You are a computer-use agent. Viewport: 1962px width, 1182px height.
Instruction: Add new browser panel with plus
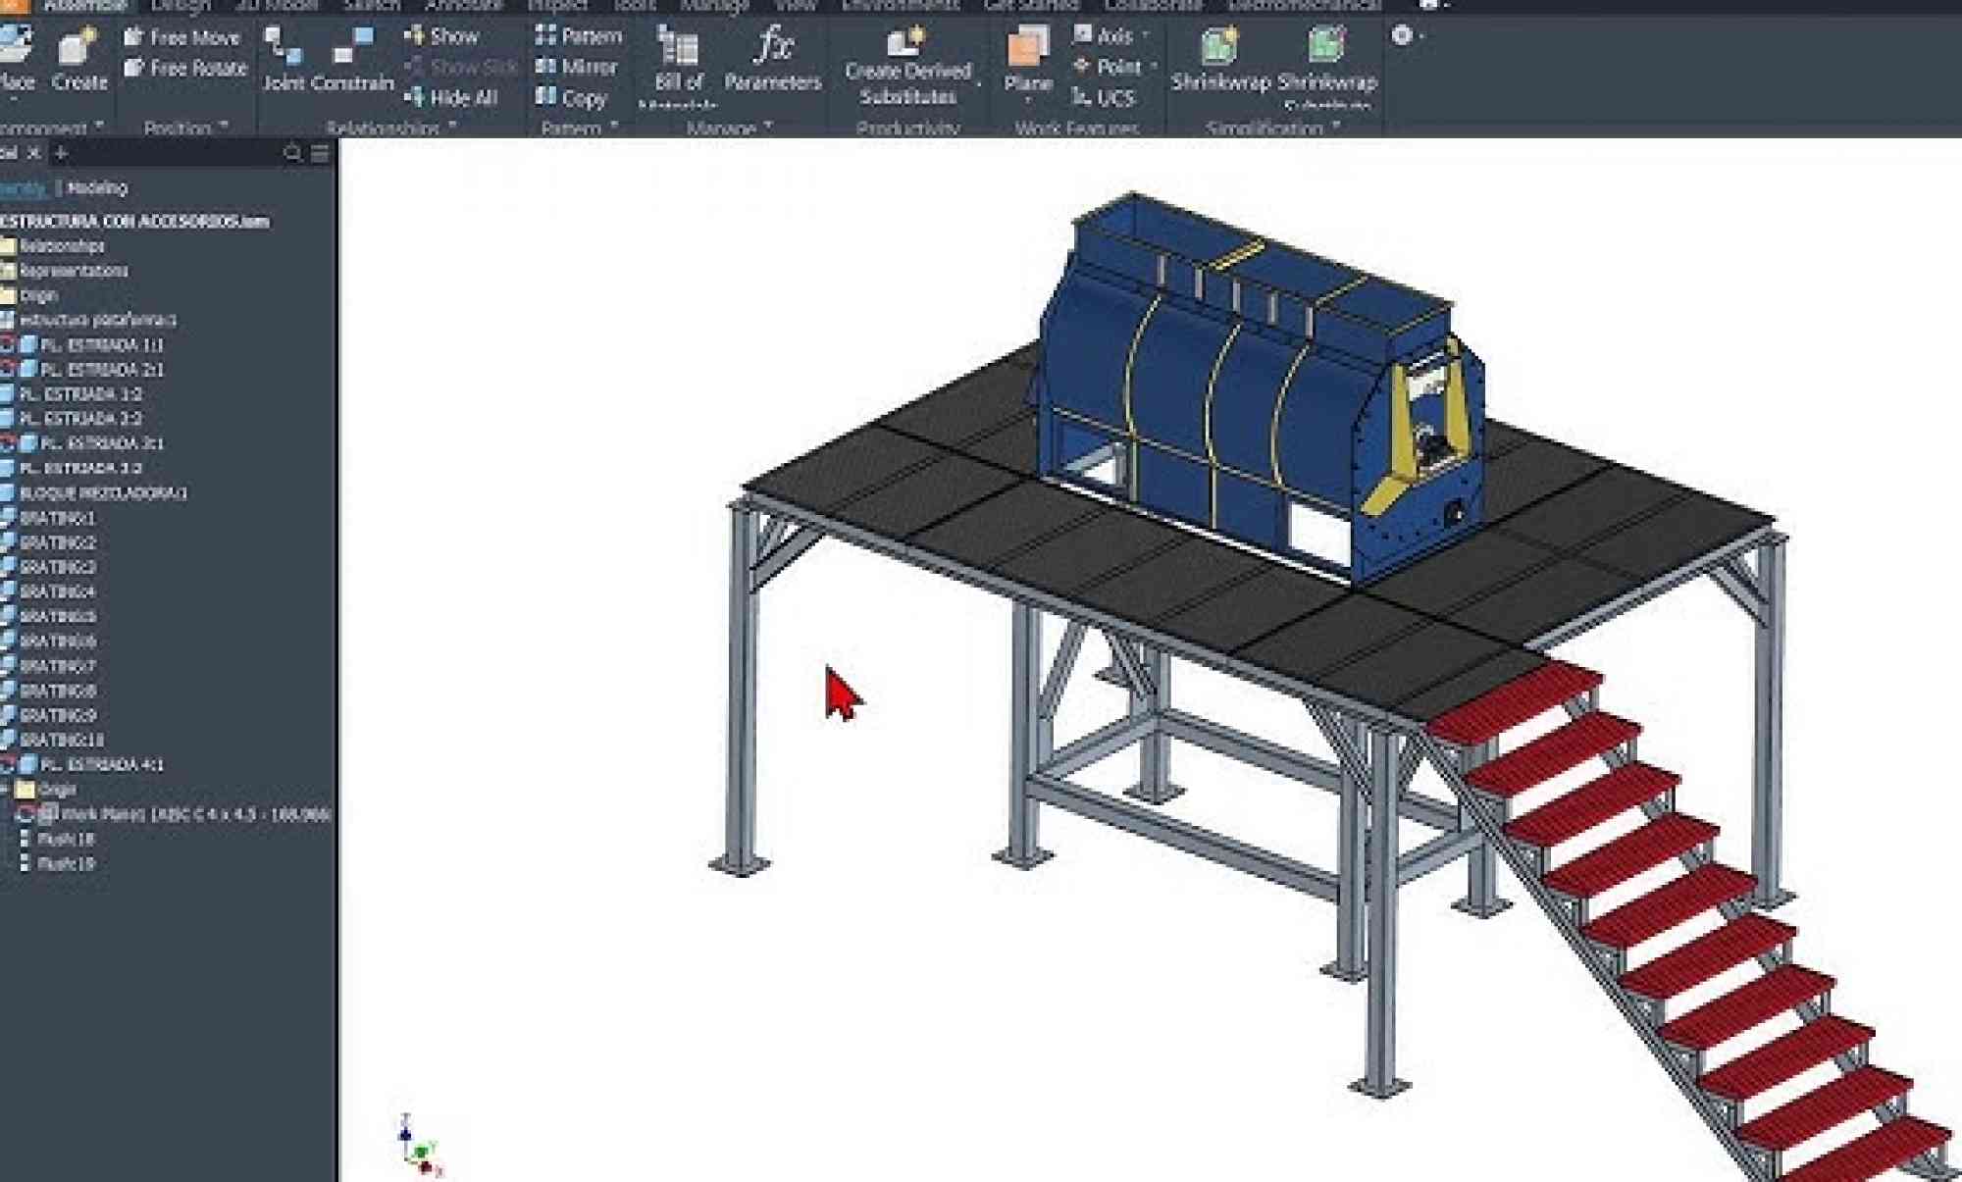pyautogui.click(x=61, y=153)
